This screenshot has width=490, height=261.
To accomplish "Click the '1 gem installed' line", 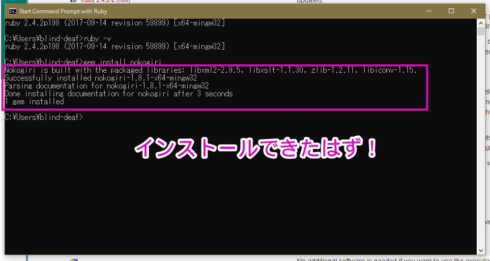I will 34,101.
